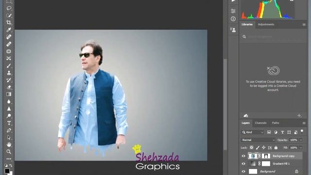Open the Libraries panel flyout menu

tap(304, 25)
